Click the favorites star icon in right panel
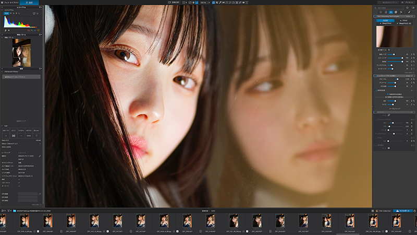Image resolution: width=417 pixels, height=235 pixels. click(408, 8)
